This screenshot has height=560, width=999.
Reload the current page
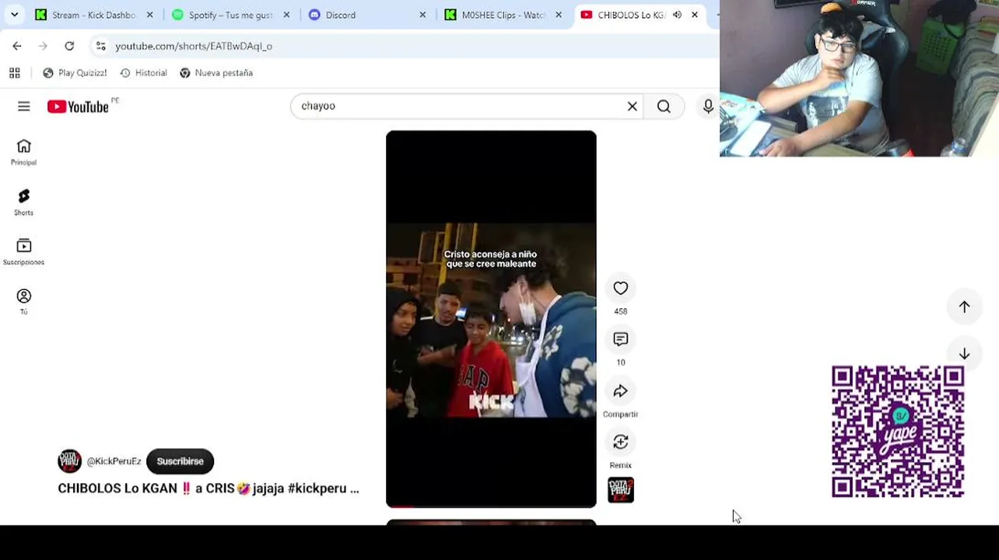coord(69,46)
